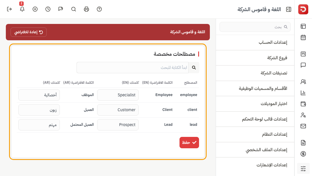Open the mail envelope icon in right rail
Image resolution: width=312 pixels, height=176 pixels.
pyautogui.click(x=303, y=126)
